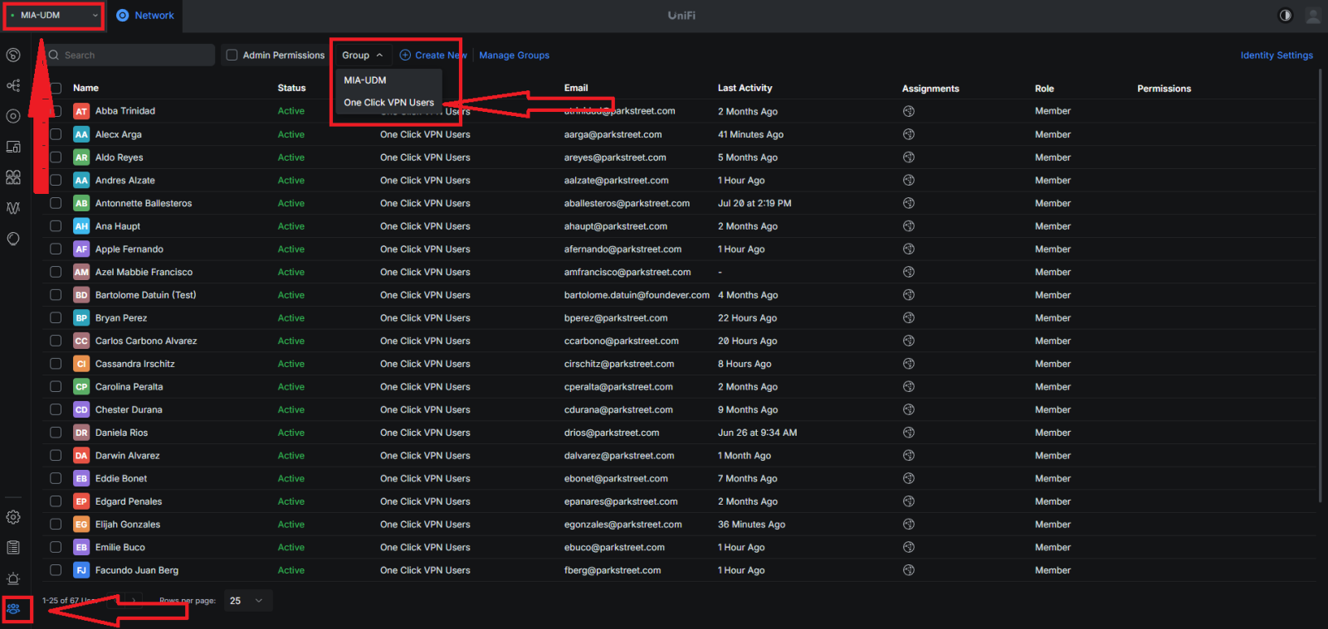Image resolution: width=1328 pixels, height=629 pixels.
Task: Open the Dashboard icon in the sidebar
Action: pos(13,56)
